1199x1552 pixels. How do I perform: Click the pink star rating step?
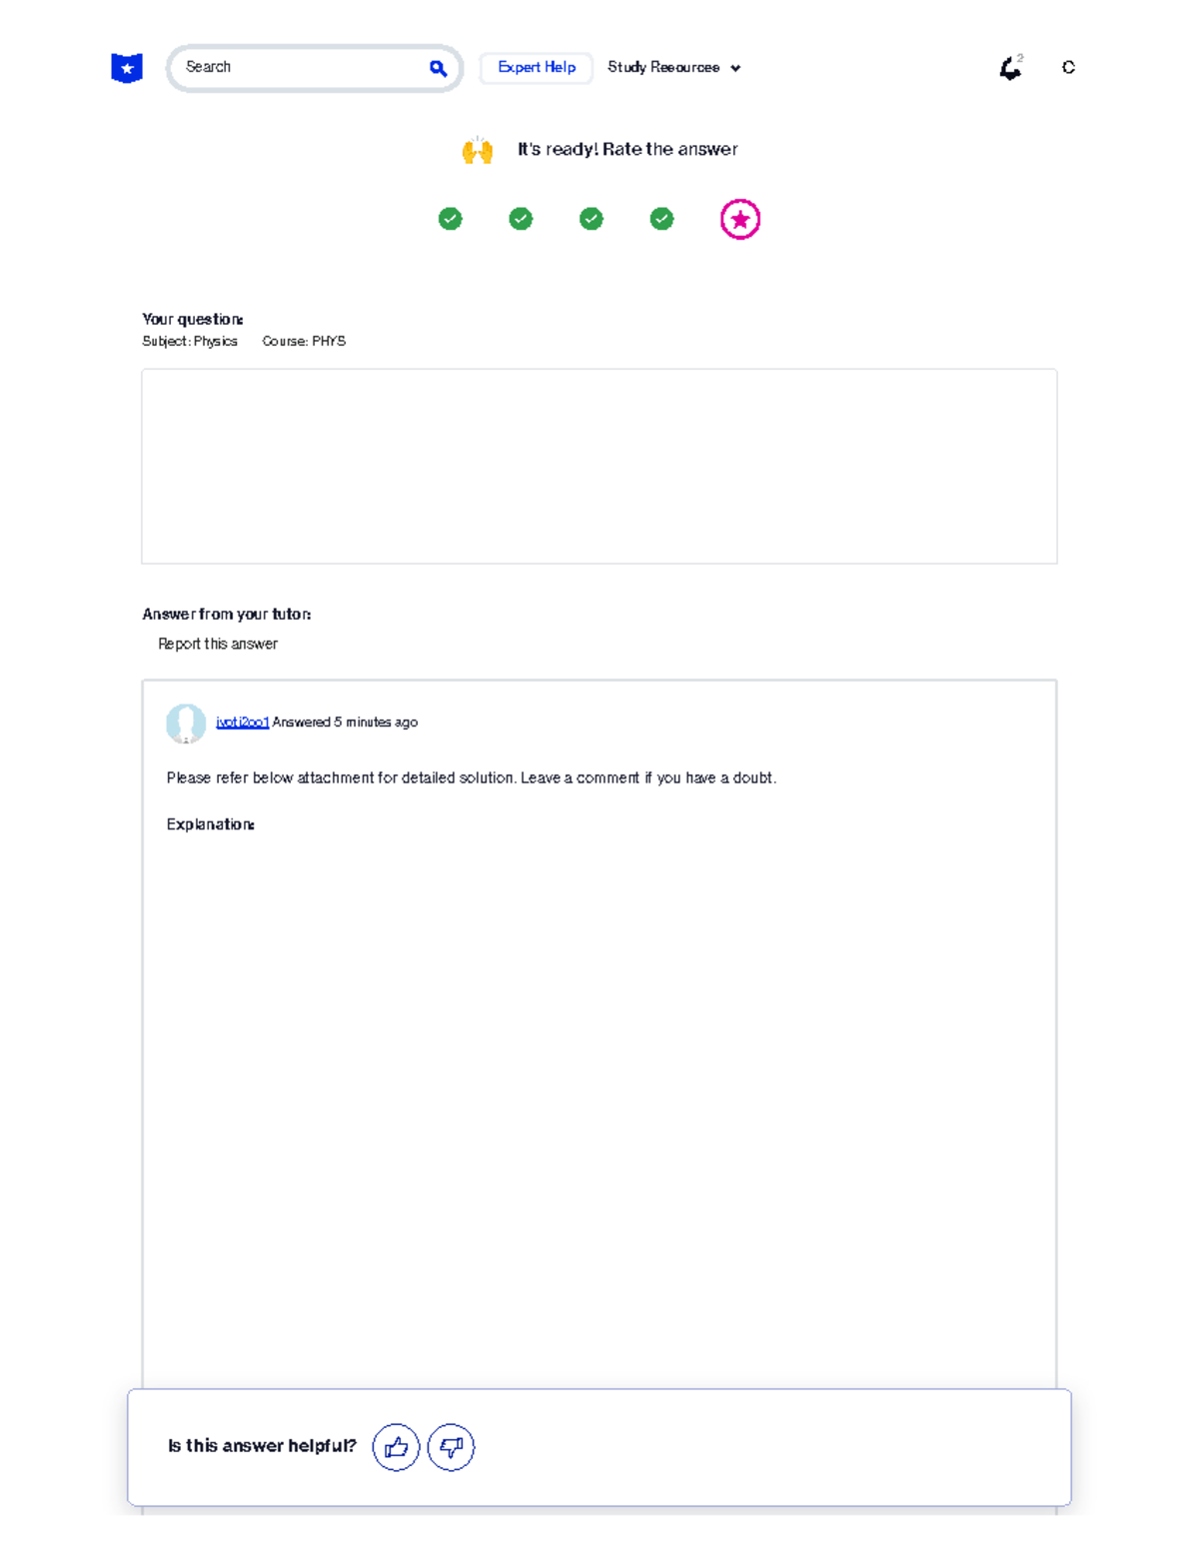coord(739,219)
